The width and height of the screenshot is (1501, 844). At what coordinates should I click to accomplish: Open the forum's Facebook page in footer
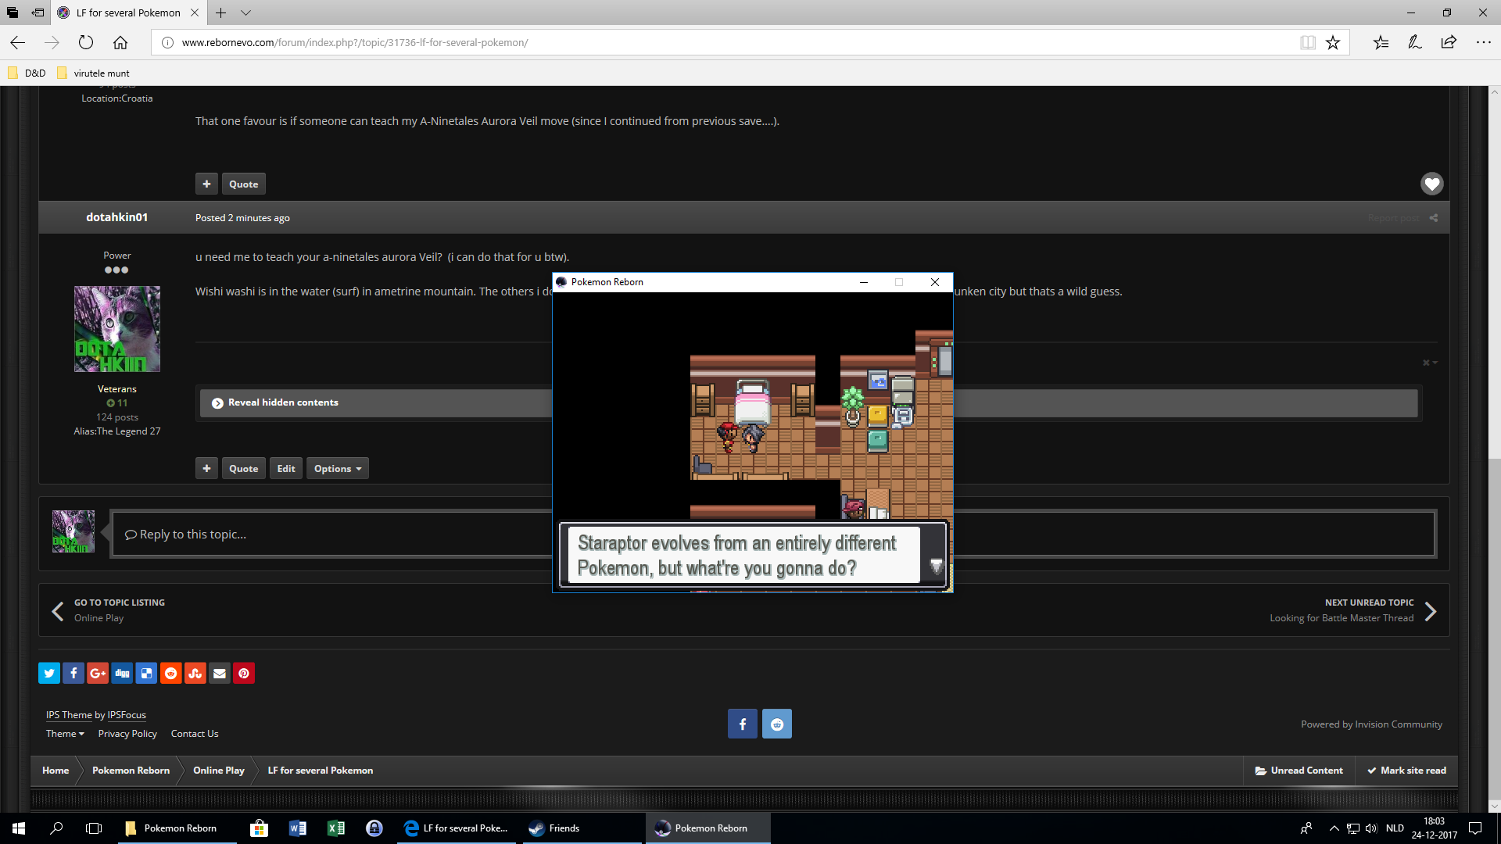pyautogui.click(x=743, y=724)
